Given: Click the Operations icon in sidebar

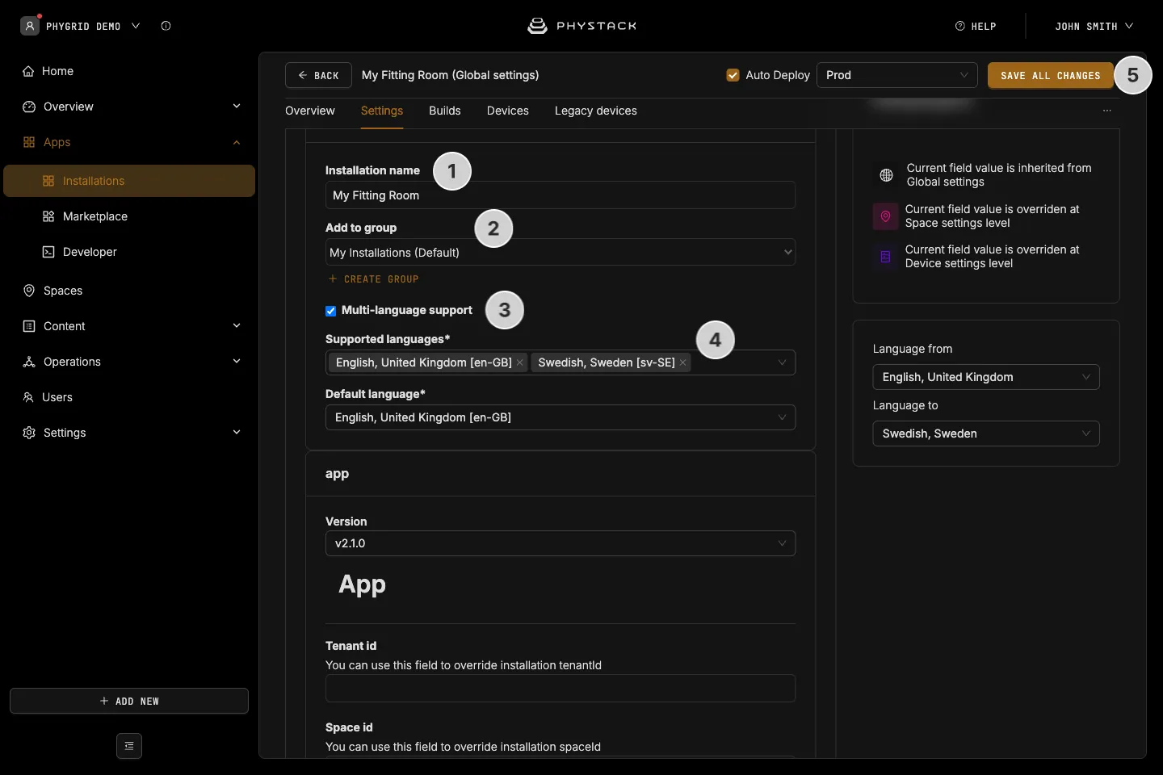Looking at the screenshot, I should coord(29,362).
